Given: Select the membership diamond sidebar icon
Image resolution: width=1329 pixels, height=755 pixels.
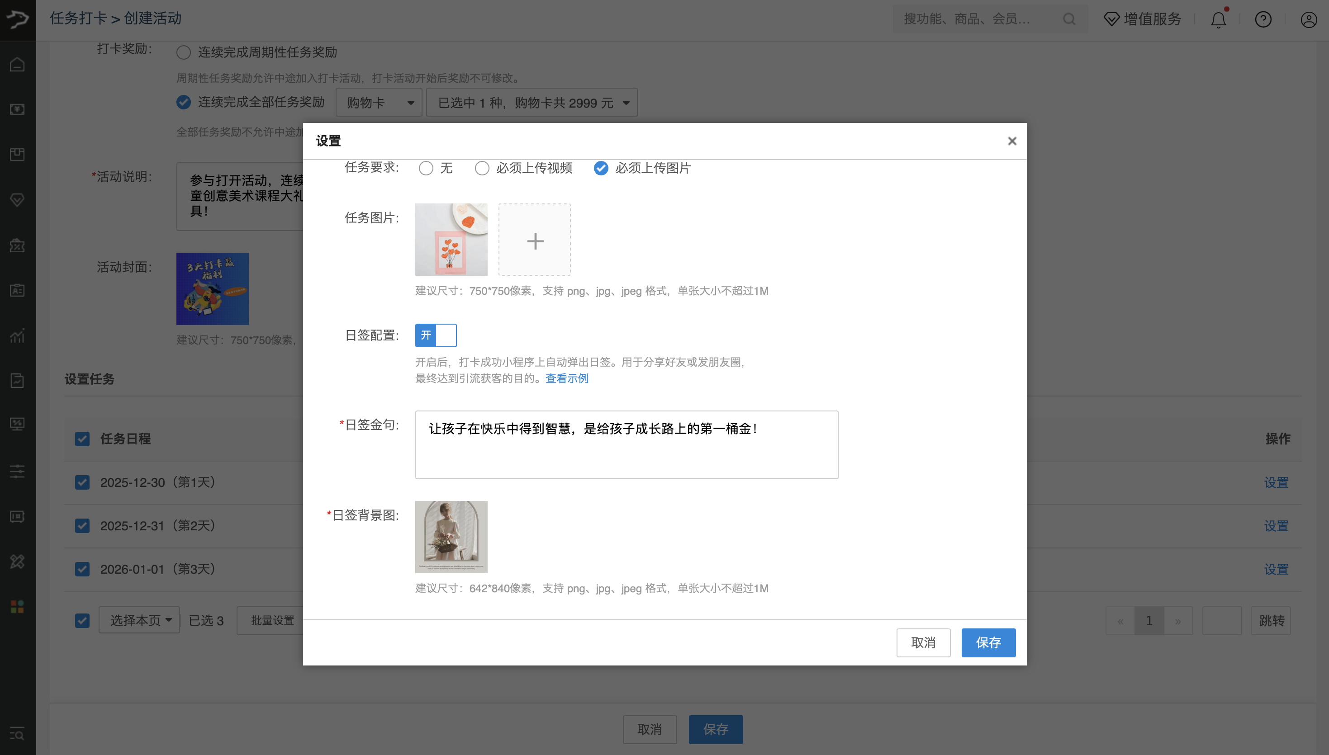Looking at the screenshot, I should click(17, 200).
